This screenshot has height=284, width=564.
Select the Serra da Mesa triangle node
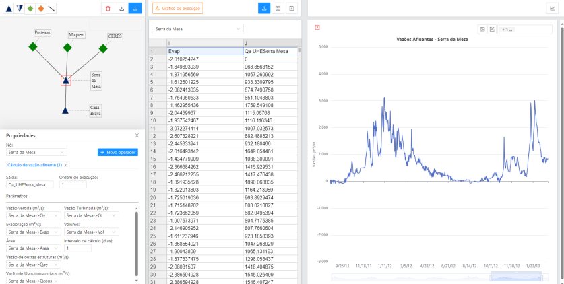[x=66, y=81]
